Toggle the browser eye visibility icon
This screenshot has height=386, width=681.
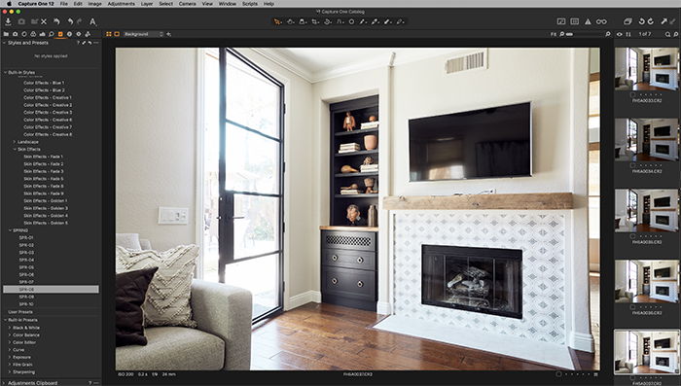pos(620,34)
